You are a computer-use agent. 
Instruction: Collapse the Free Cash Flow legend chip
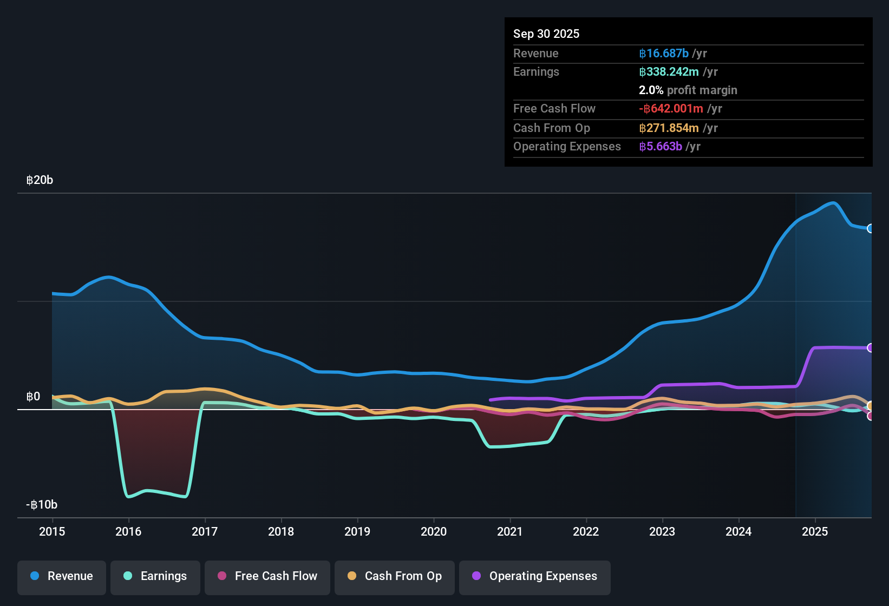(267, 577)
